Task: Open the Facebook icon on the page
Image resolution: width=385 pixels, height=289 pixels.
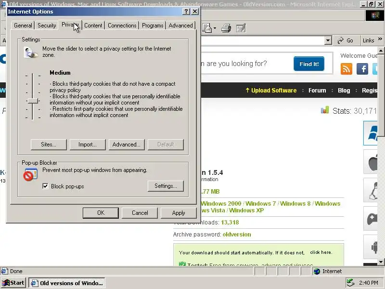Action: [362, 69]
